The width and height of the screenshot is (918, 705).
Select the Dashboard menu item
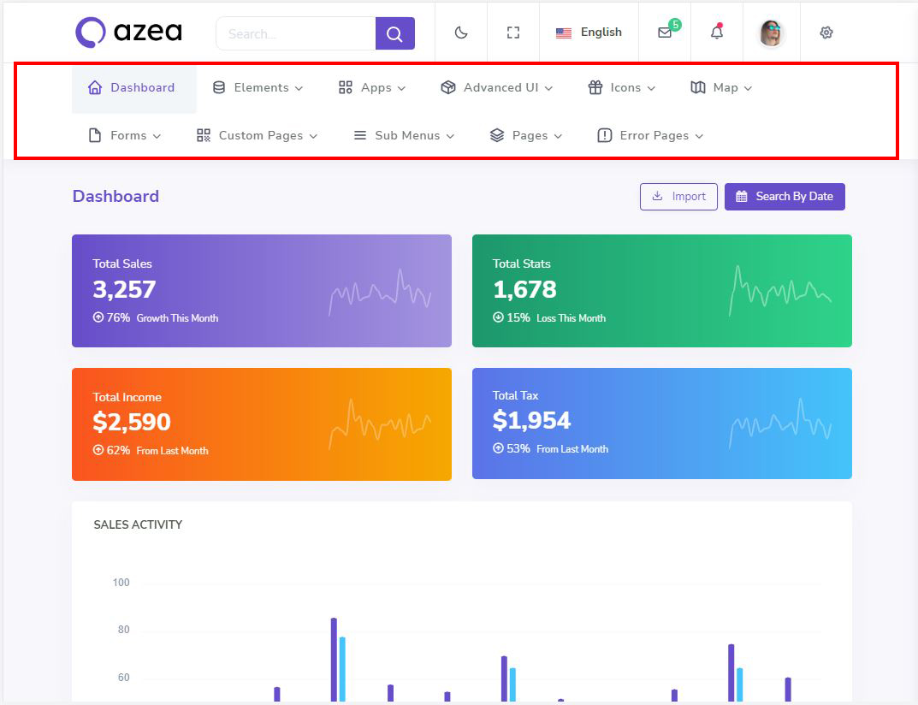(133, 87)
